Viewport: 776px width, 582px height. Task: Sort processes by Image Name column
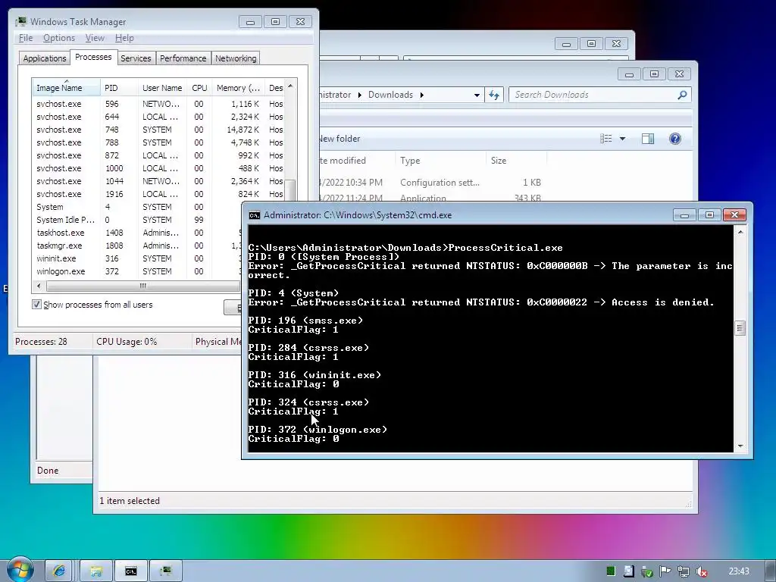(x=66, y=88)
